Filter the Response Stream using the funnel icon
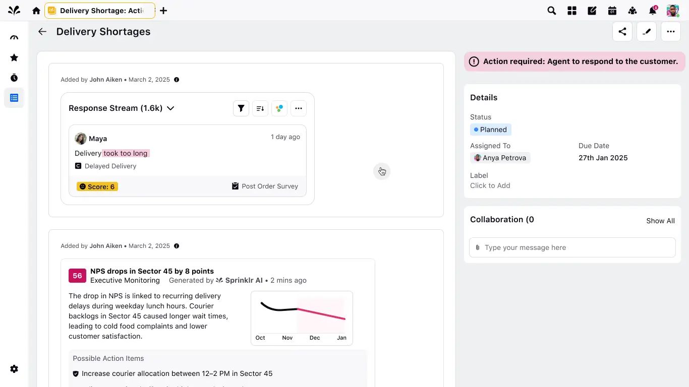The height and width of the screenshot is (387, 689). [241, 108]
